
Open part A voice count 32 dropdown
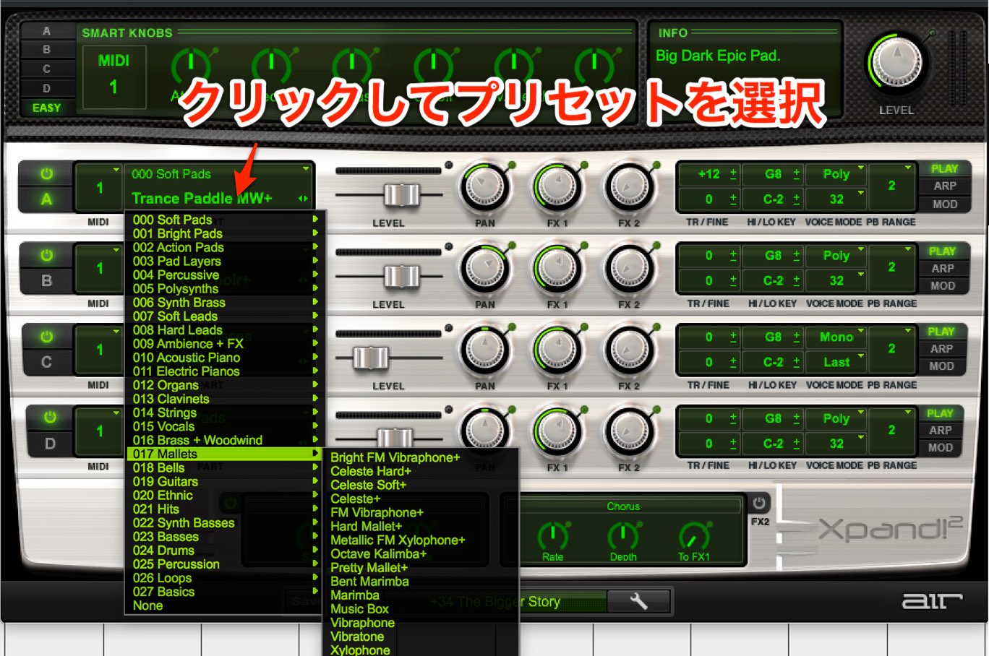click(x=836, y=199)
